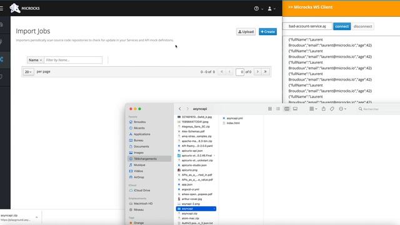The height and width of the screenshot is (225, 400).
Task: Click the connect button in WS Client
Action: (x=342, y=26)
